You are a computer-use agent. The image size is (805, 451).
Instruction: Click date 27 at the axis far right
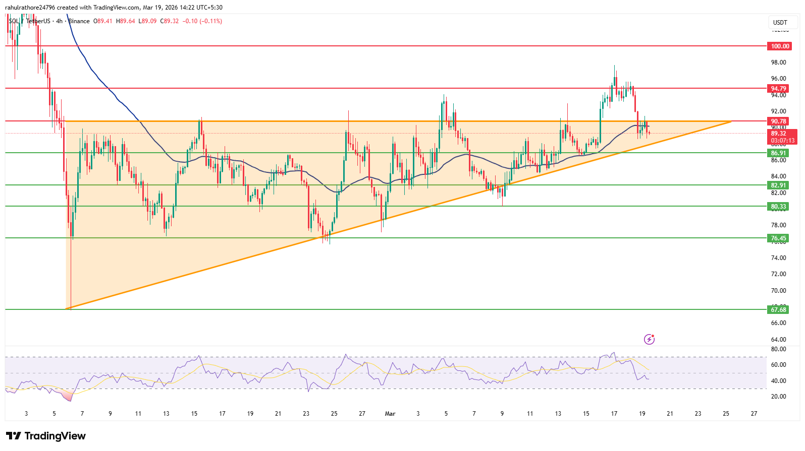(x=754, y=414)
